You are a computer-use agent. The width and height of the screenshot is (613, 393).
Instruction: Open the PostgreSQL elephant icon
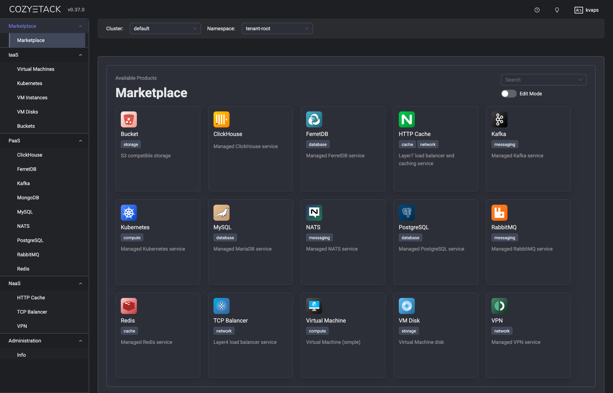coord(407,213)
